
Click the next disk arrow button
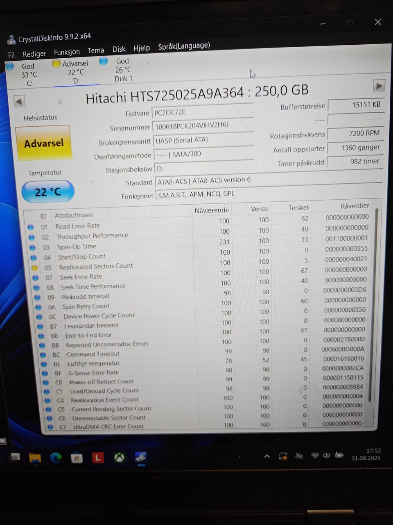click(379, 86)
